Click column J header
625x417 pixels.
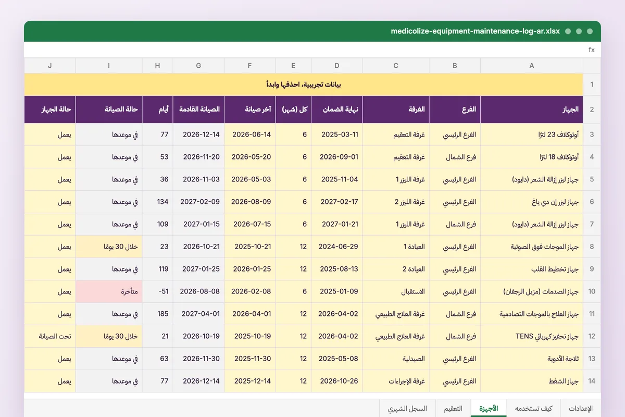click(x=50, y=66)
